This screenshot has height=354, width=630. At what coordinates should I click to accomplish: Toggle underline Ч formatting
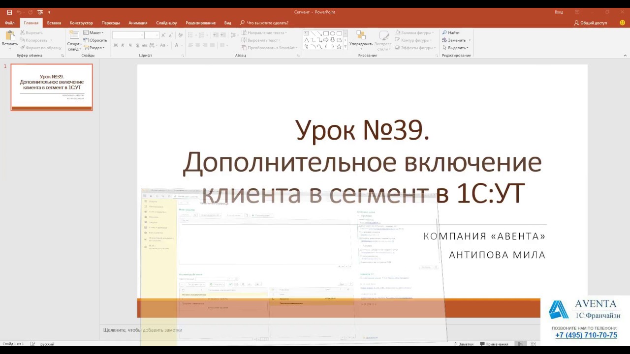pyautogui.click(x=130, y=45)
